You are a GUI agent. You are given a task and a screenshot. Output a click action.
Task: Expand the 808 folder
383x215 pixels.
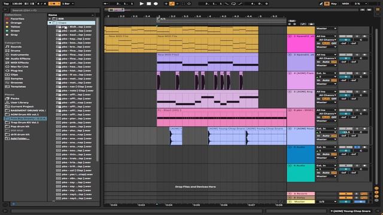pos(50,19)
